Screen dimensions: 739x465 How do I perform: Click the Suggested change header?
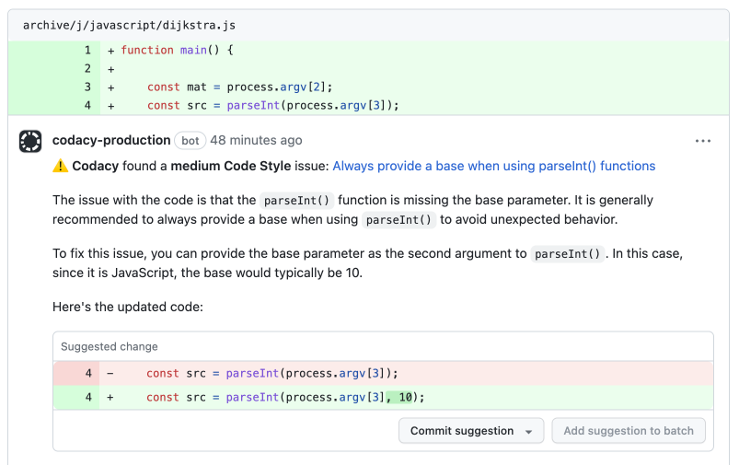[110, 346]
